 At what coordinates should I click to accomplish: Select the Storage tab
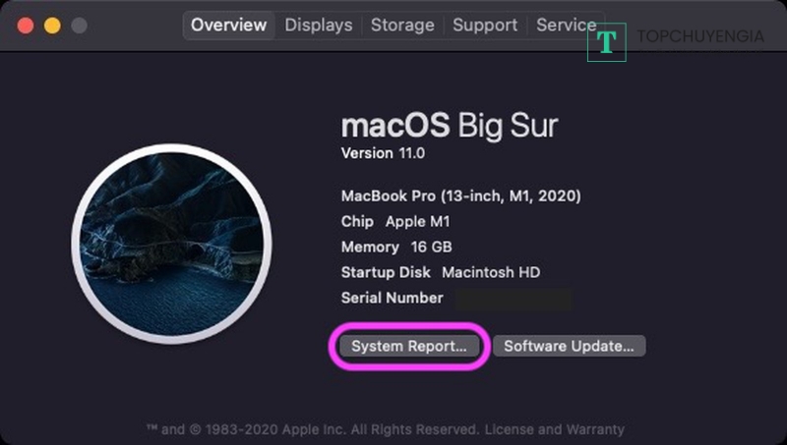(403, 25)
